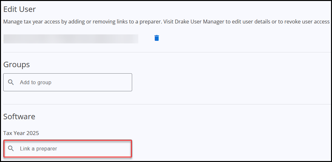Click the blurred user name bar
332x162 pixels.
[71, 39]
